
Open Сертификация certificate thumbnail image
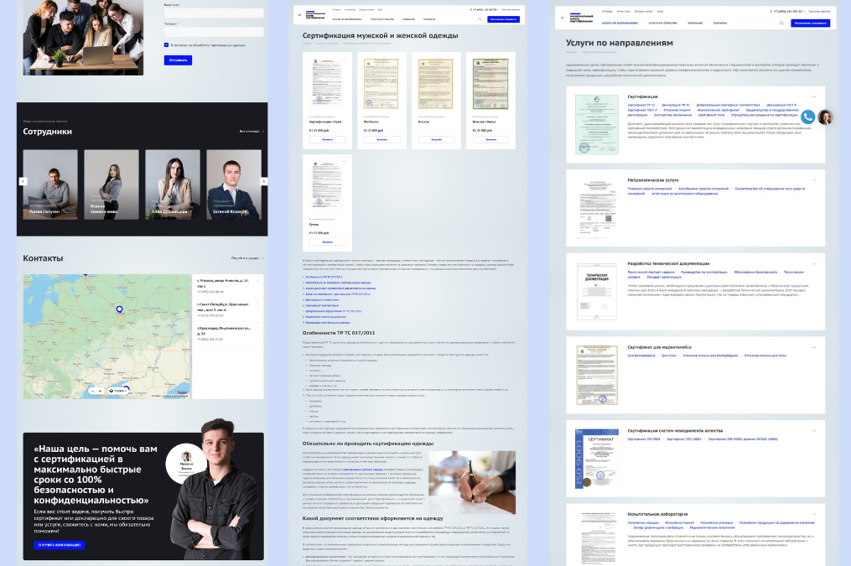click(596, 125)
